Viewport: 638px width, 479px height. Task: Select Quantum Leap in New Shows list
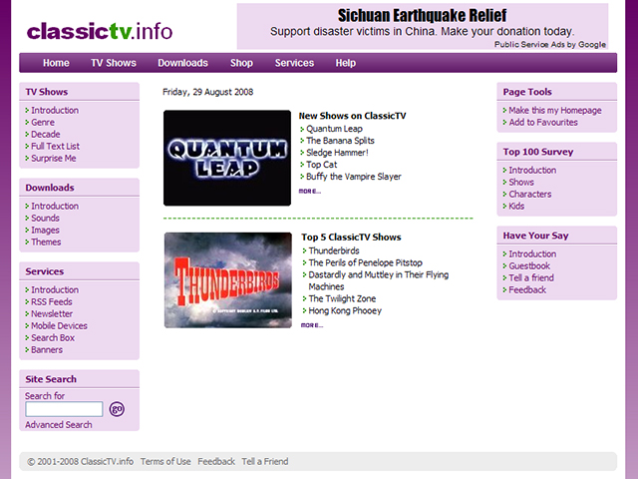click(335, 129)
